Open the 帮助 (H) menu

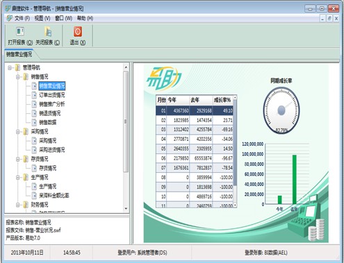(x=85, y=18)
